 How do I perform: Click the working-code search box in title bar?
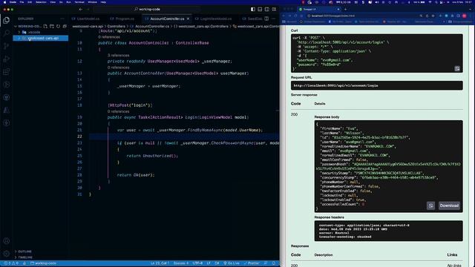[x=147, y=10]
